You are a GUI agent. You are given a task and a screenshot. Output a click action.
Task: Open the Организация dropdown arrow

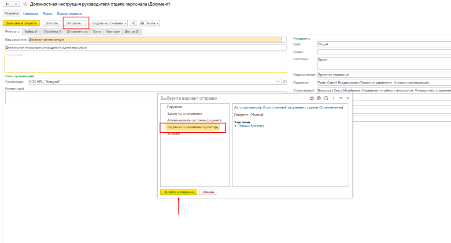point(279,81)
